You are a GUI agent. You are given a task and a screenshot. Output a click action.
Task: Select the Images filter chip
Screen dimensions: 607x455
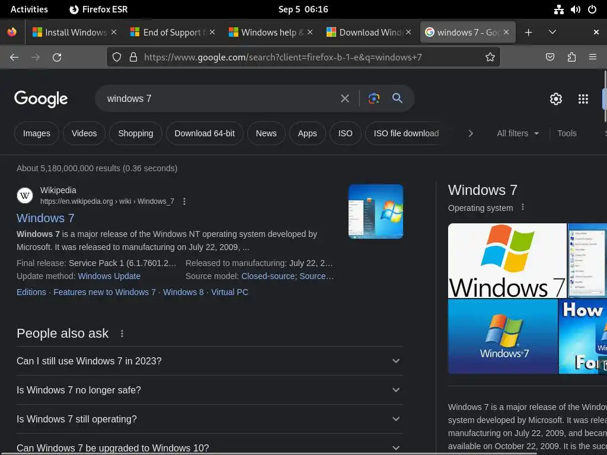[36, 133]
